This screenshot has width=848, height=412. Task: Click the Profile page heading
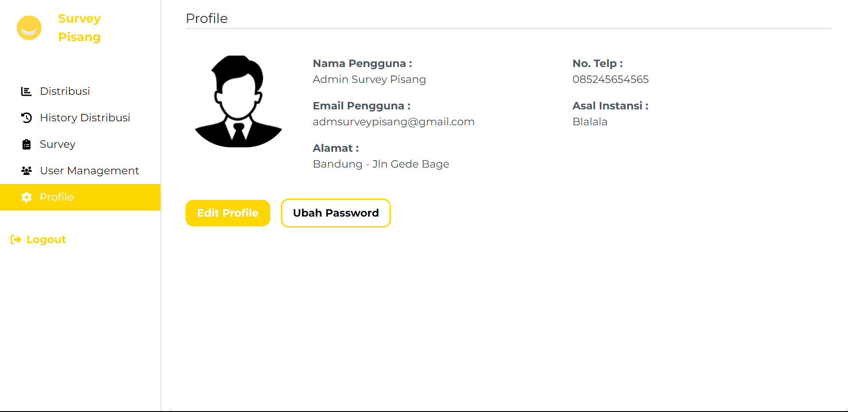click(x=206, y=19)
